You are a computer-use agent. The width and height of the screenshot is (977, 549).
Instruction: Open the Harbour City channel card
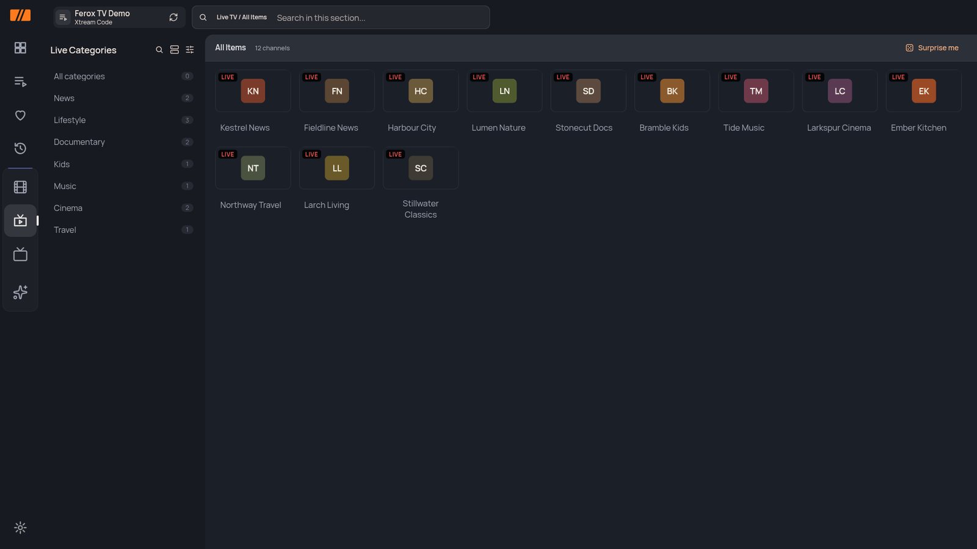tap(421, 102)
